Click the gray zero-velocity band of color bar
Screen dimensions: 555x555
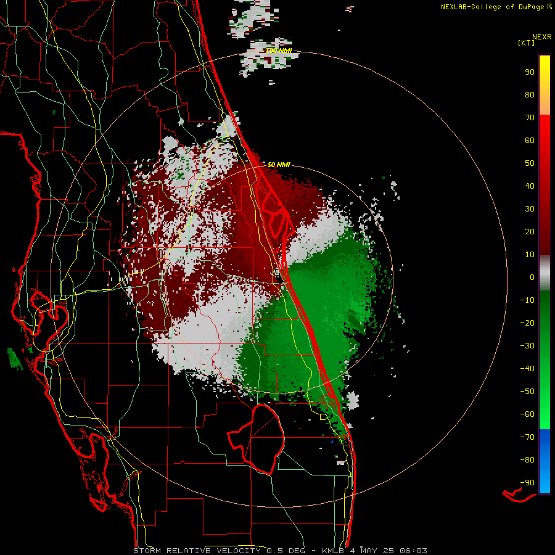point(545,273)
